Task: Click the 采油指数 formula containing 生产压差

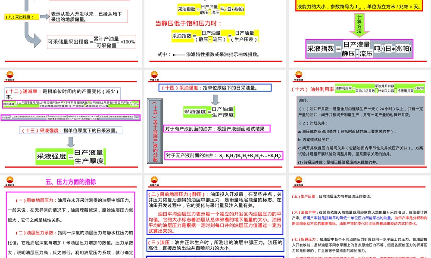Action: 215,36
